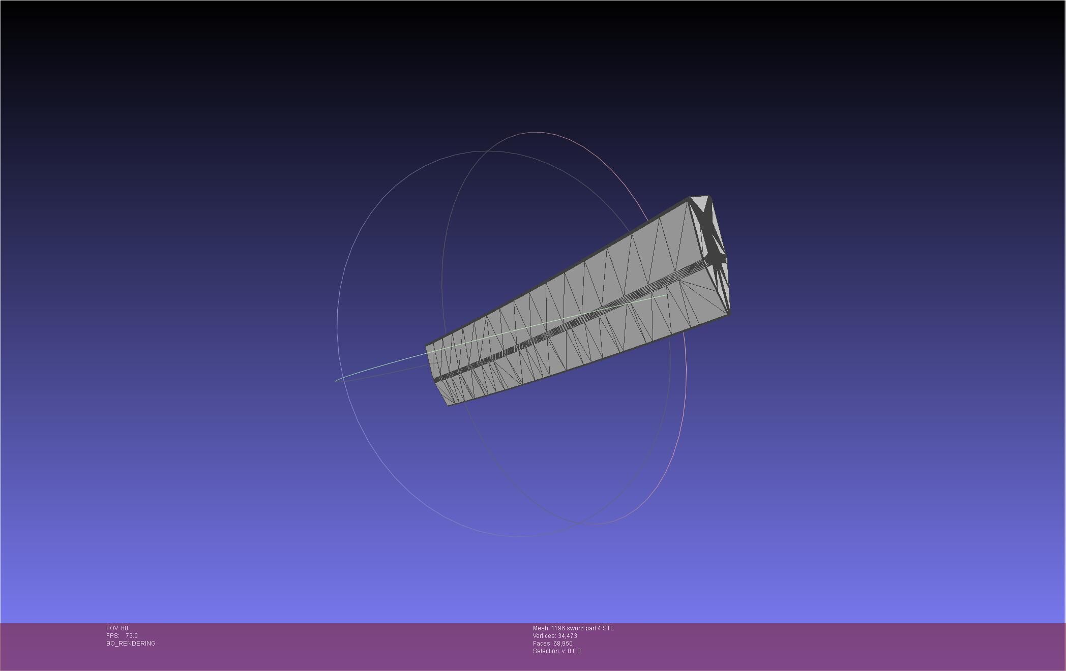Click the gray sword part mesh

click(578, 301)
